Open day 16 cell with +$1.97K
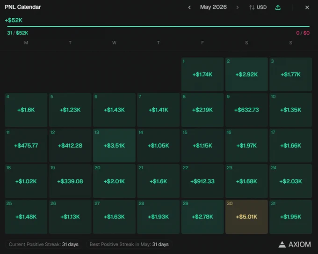This screenshot has width=318, height=254. (x=246, y=145)
